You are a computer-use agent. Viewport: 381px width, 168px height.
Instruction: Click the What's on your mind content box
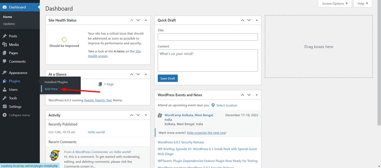pyautogui.click(x=208, y=60)
